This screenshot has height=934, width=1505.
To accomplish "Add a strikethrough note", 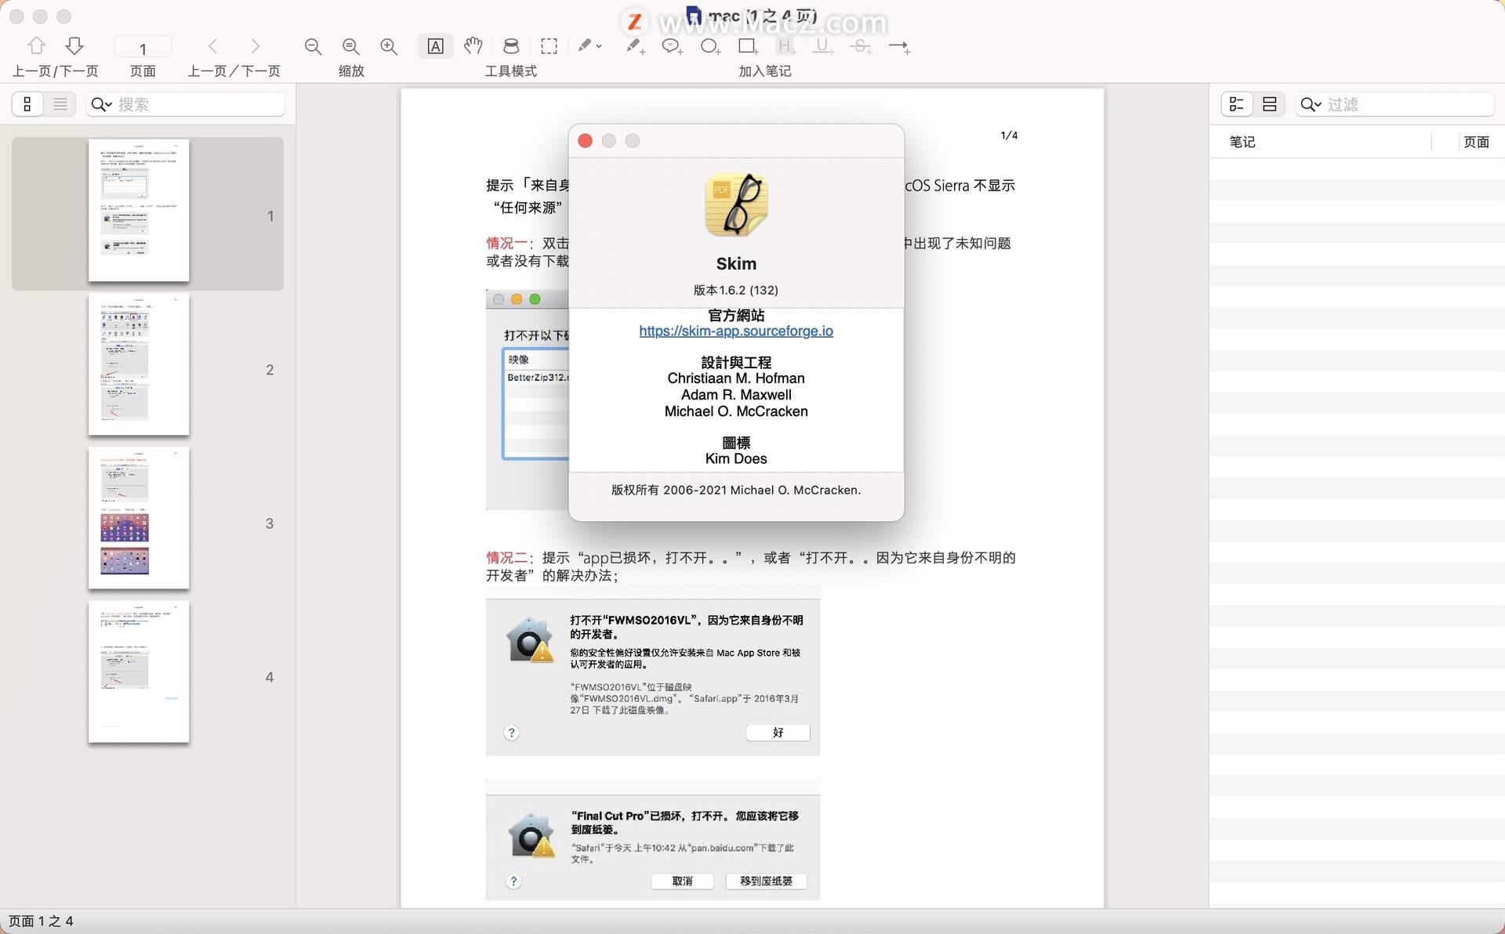I will [x=861, y=46].
